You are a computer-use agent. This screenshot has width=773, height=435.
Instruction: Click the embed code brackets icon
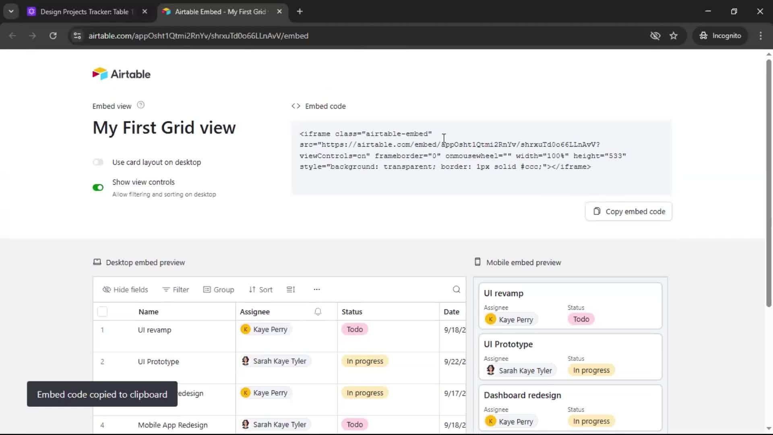(x=296, y=106)
